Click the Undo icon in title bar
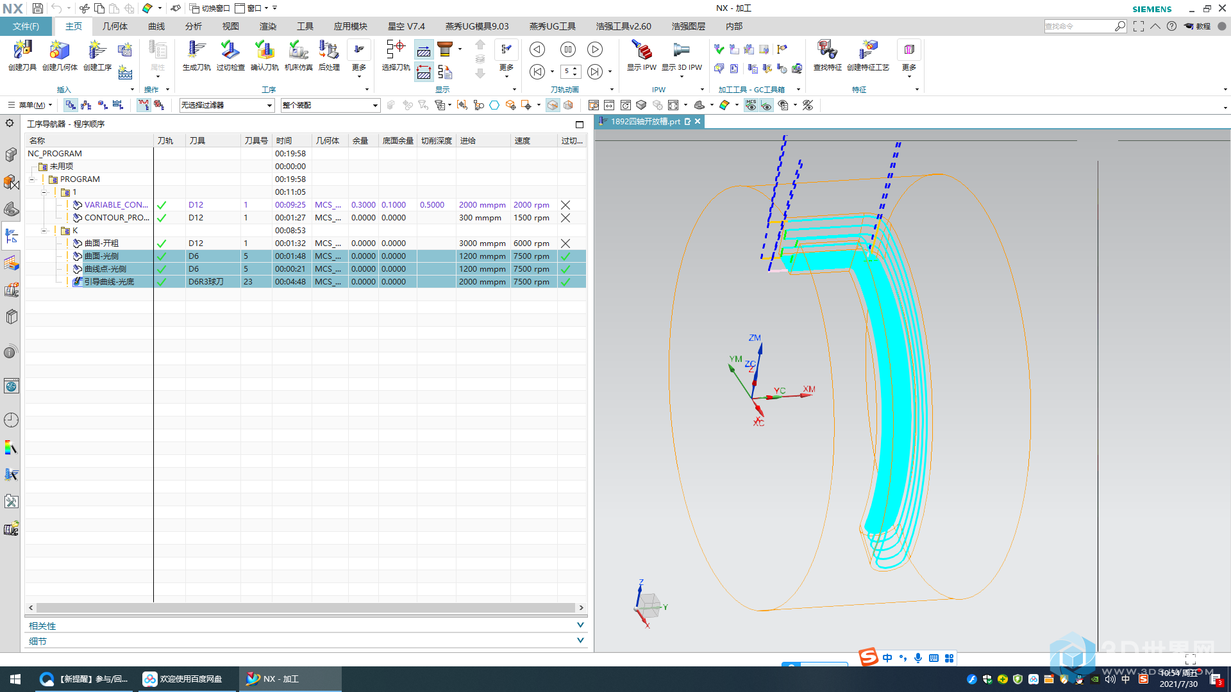Viewport: 1231px width, 692px height. coord(56,8)
